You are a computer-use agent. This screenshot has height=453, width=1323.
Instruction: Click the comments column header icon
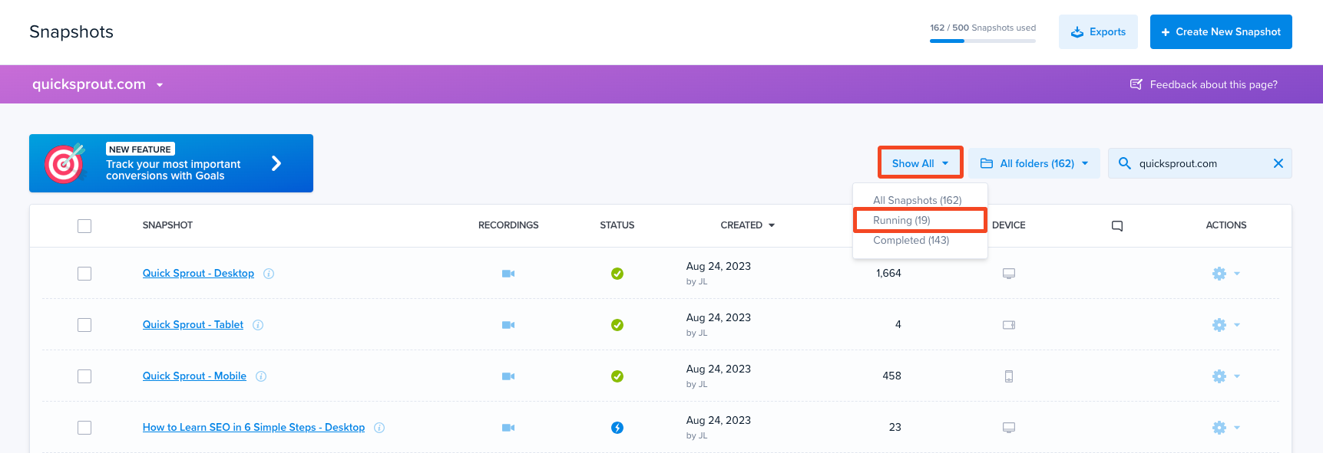pos(1117,225)
